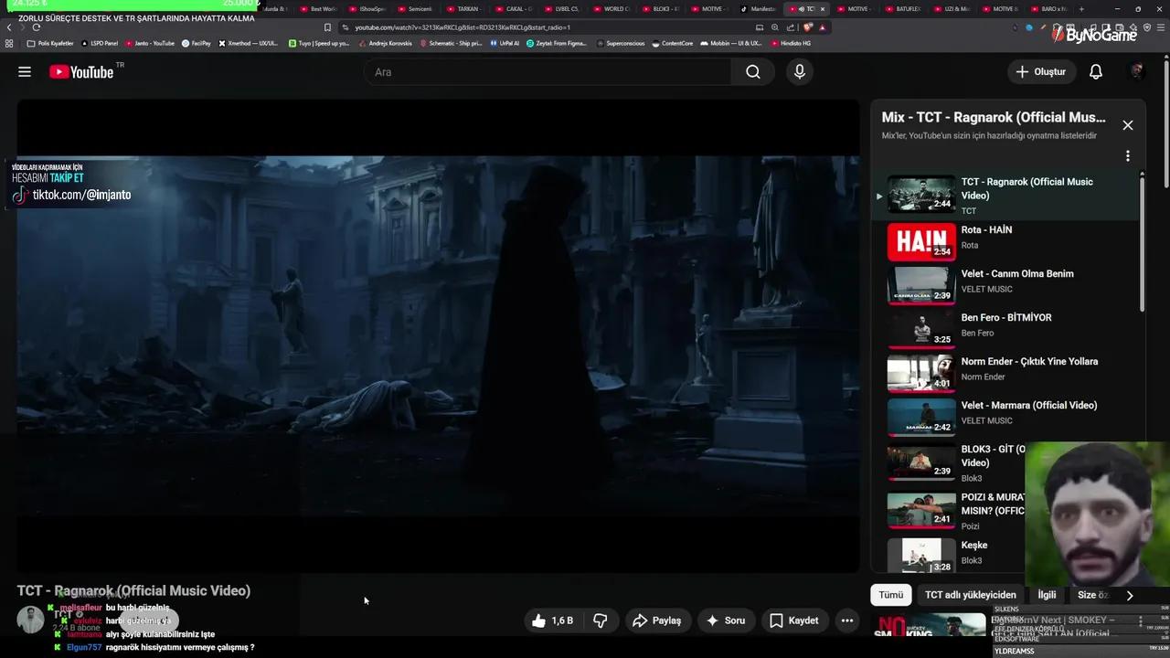Image resolution: width=1170 pixels, height=658 pixels.
Task: Open the Janto - YouTube bookmark
Action: (149, 43)
